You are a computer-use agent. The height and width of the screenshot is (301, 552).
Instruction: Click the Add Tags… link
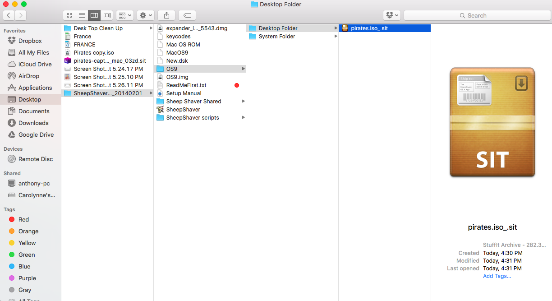[497, 276]
